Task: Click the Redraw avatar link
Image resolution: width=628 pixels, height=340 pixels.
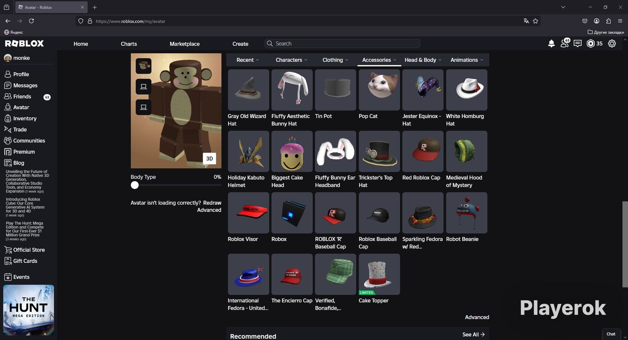Action: pyautogui.click(x=212, y=203)
